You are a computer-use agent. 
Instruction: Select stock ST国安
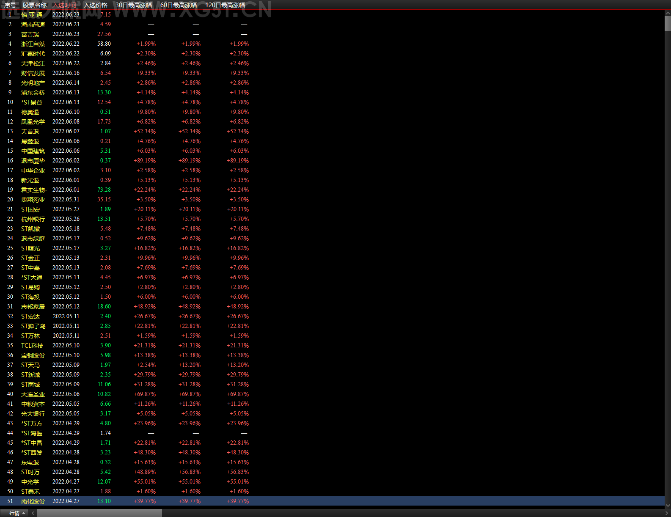[30, 209]
